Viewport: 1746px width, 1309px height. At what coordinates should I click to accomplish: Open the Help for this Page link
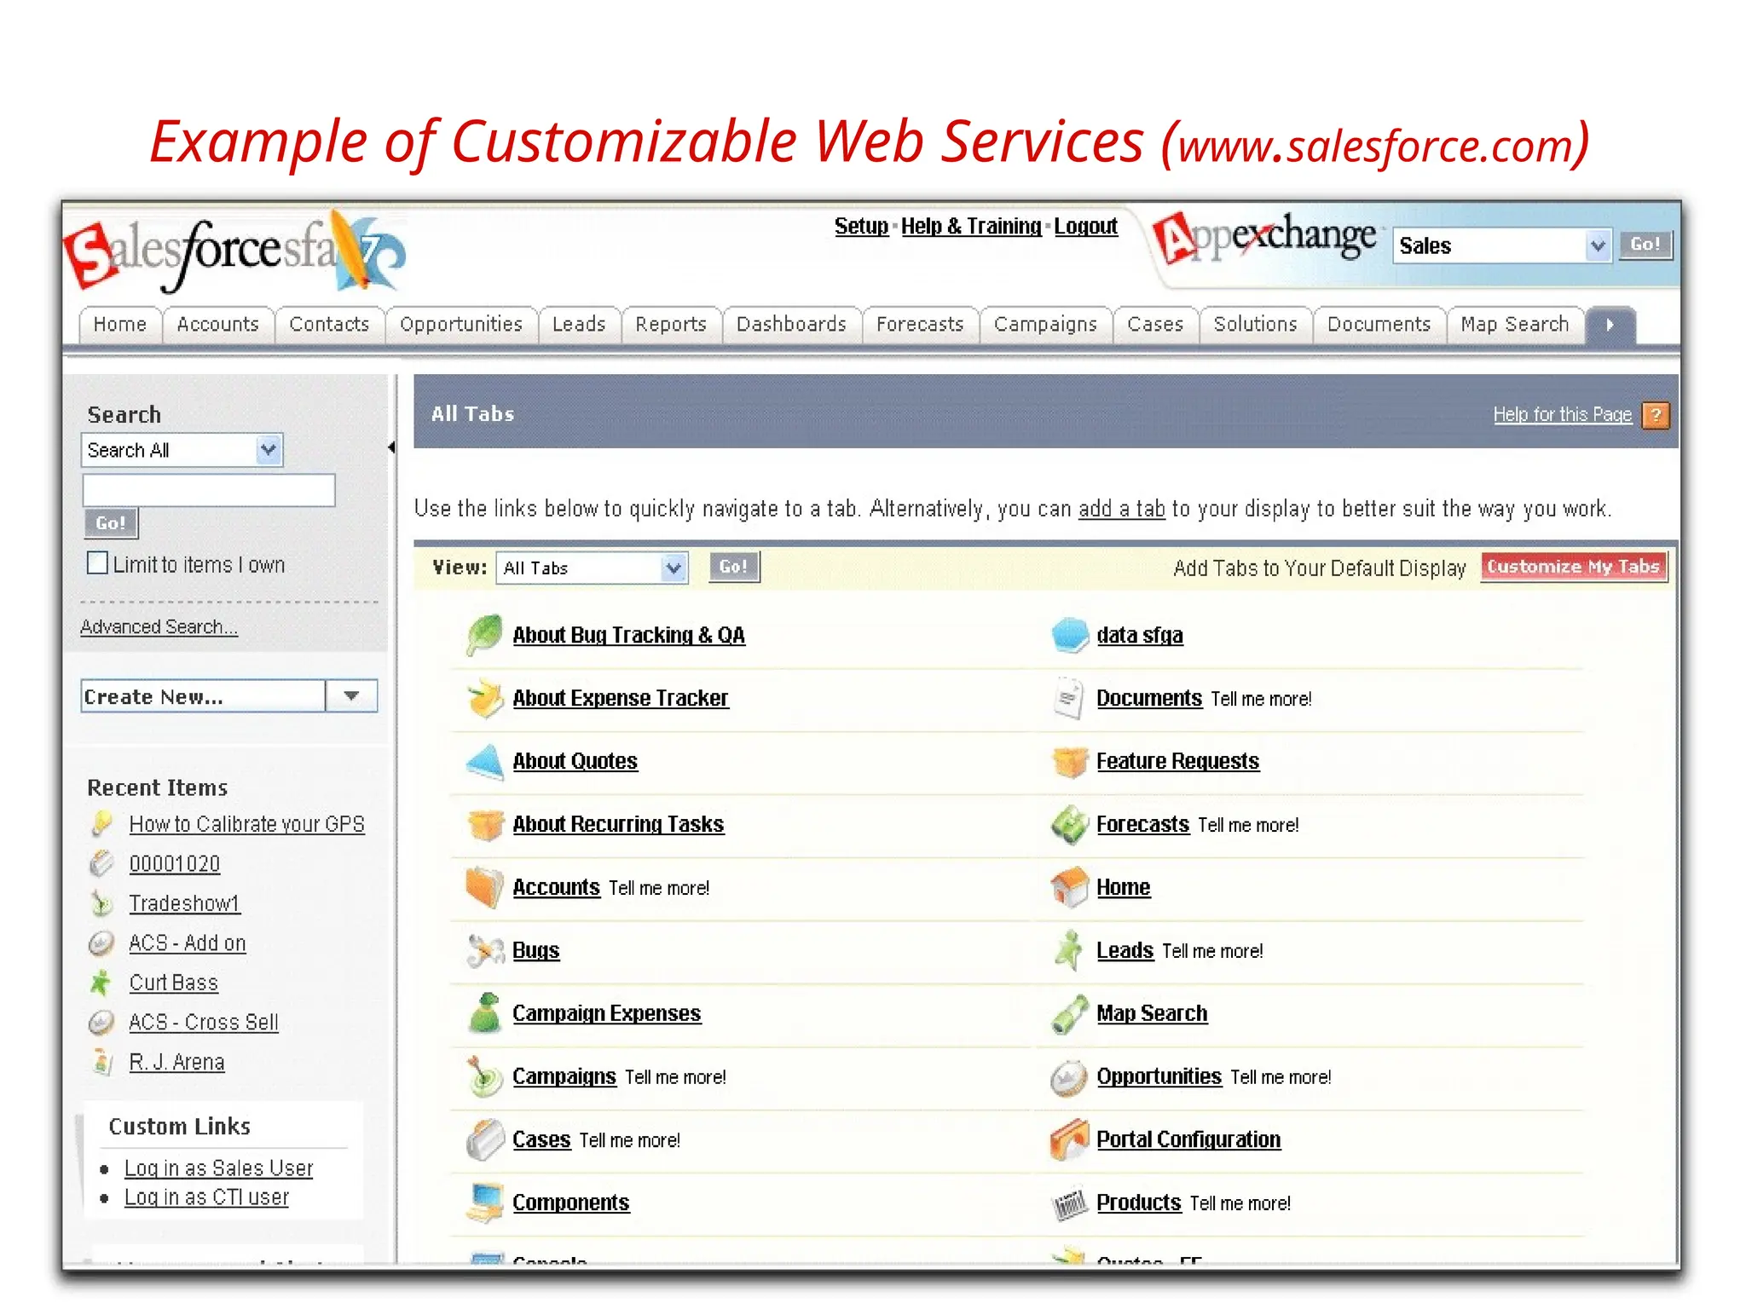pyautogui.click(x=1563, y=415)
